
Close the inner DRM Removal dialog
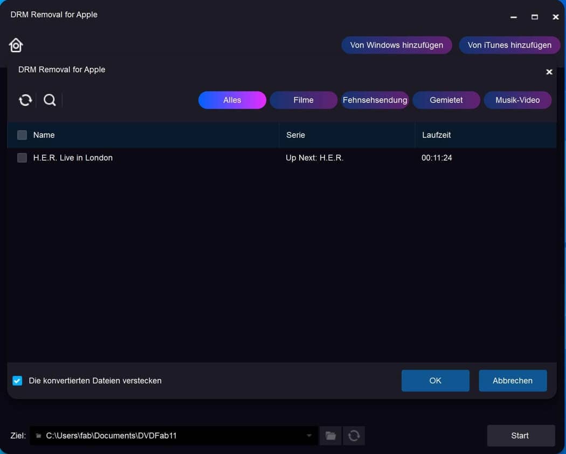pos(549,72)
